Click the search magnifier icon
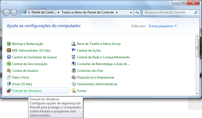Image resolution: width=202 pixels, height=118 pixels. point(196,12)
